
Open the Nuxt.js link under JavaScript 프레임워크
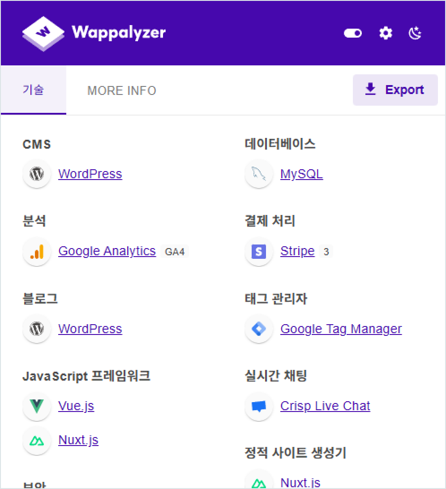pyautogui.click(x=78, y=440)
